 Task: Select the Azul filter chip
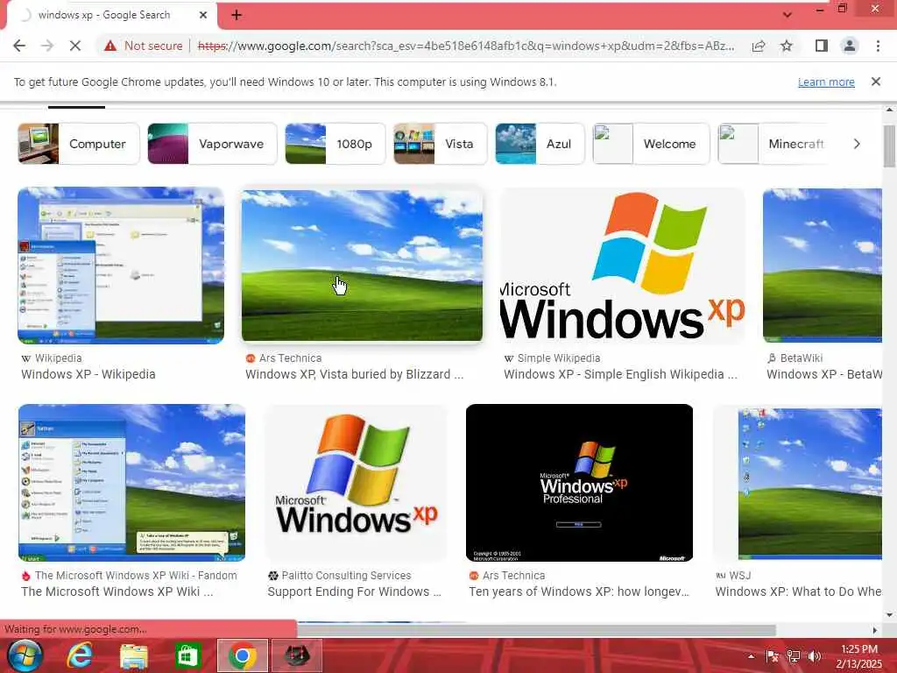(540, 144)
